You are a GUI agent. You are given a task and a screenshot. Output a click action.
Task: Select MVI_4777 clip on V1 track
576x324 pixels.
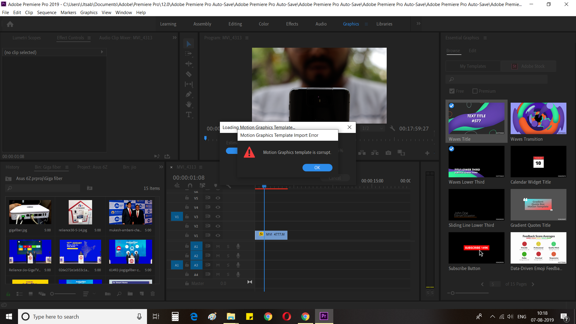coord(271,235)
